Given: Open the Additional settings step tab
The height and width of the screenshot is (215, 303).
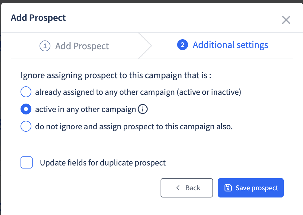Looking at the screenshot, I should [x=223, y=45].
